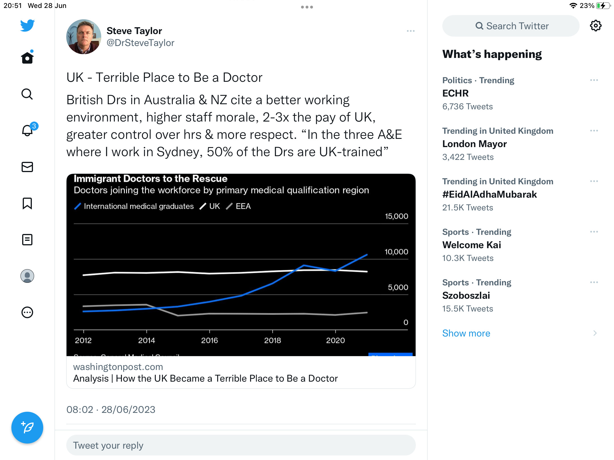Select the #EidAlAdhaMubarak trending item
The height and width of the screenshot is (460, 614).
click(x=520, y=195)
